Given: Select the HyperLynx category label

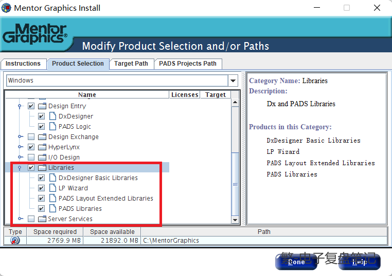Looking at the screenshot, I should [x=64, y=147].
